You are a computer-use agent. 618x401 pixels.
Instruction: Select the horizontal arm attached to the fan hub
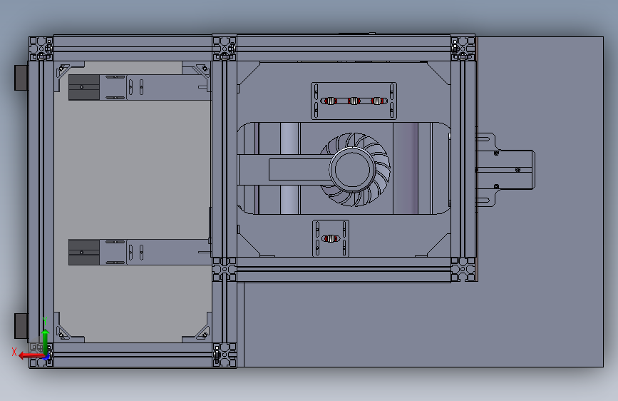click(284, 170)
